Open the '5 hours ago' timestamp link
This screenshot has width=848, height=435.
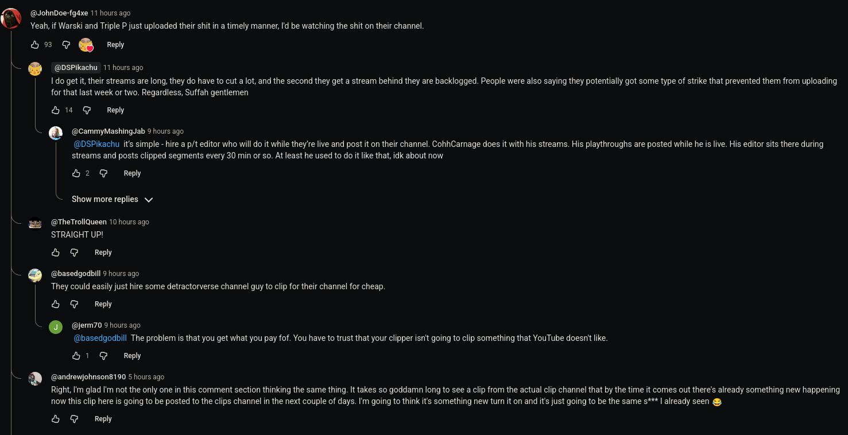click(x=146, y=377)
